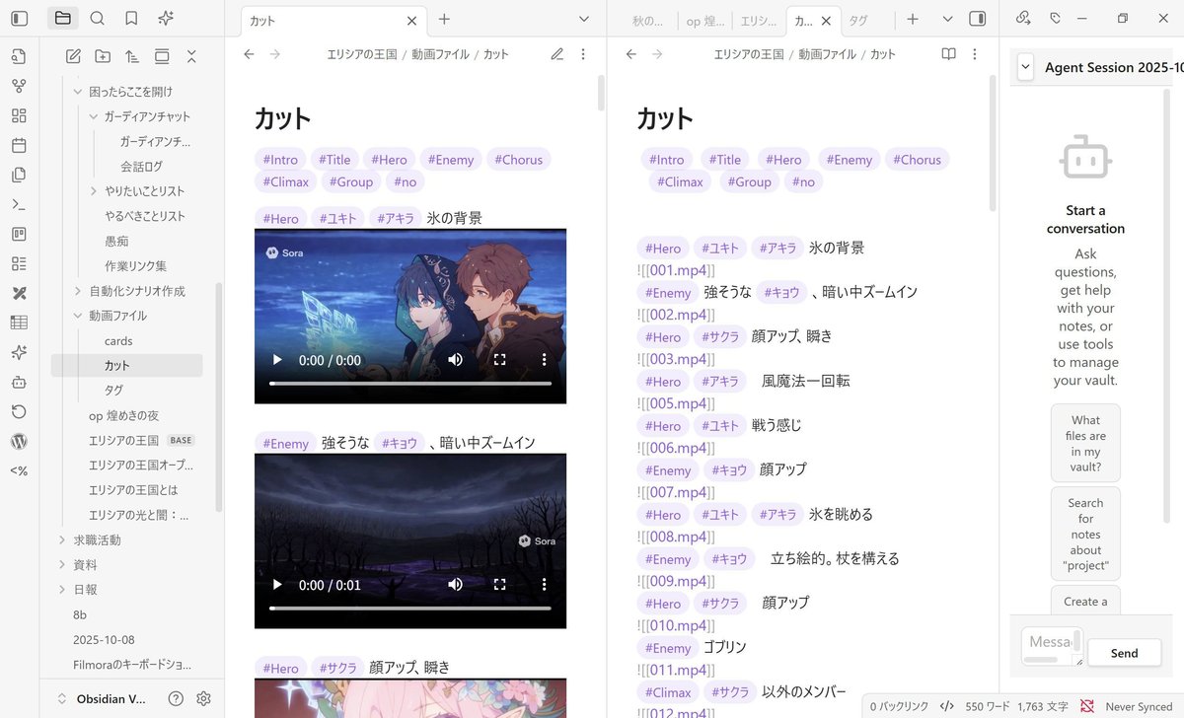
Task: Click 'What files are in my vault?' suggestion
Action: tap(1085, 443)
